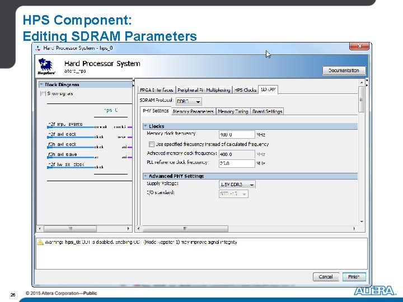403x302 pixels.
Task: Enable use specified frequency instead of calculated
Action: [152, 144]
